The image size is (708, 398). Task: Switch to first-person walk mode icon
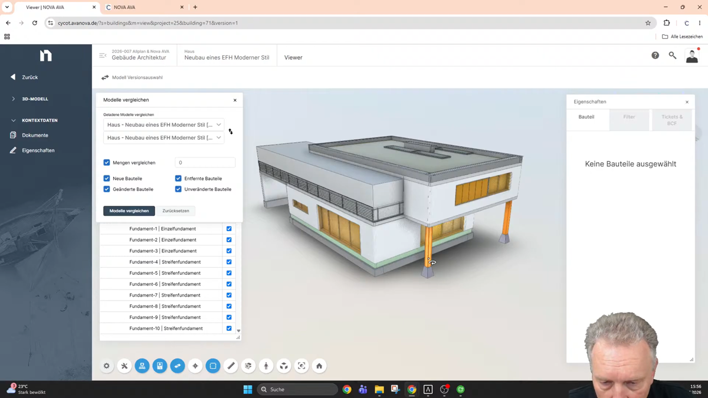[266, 366]
